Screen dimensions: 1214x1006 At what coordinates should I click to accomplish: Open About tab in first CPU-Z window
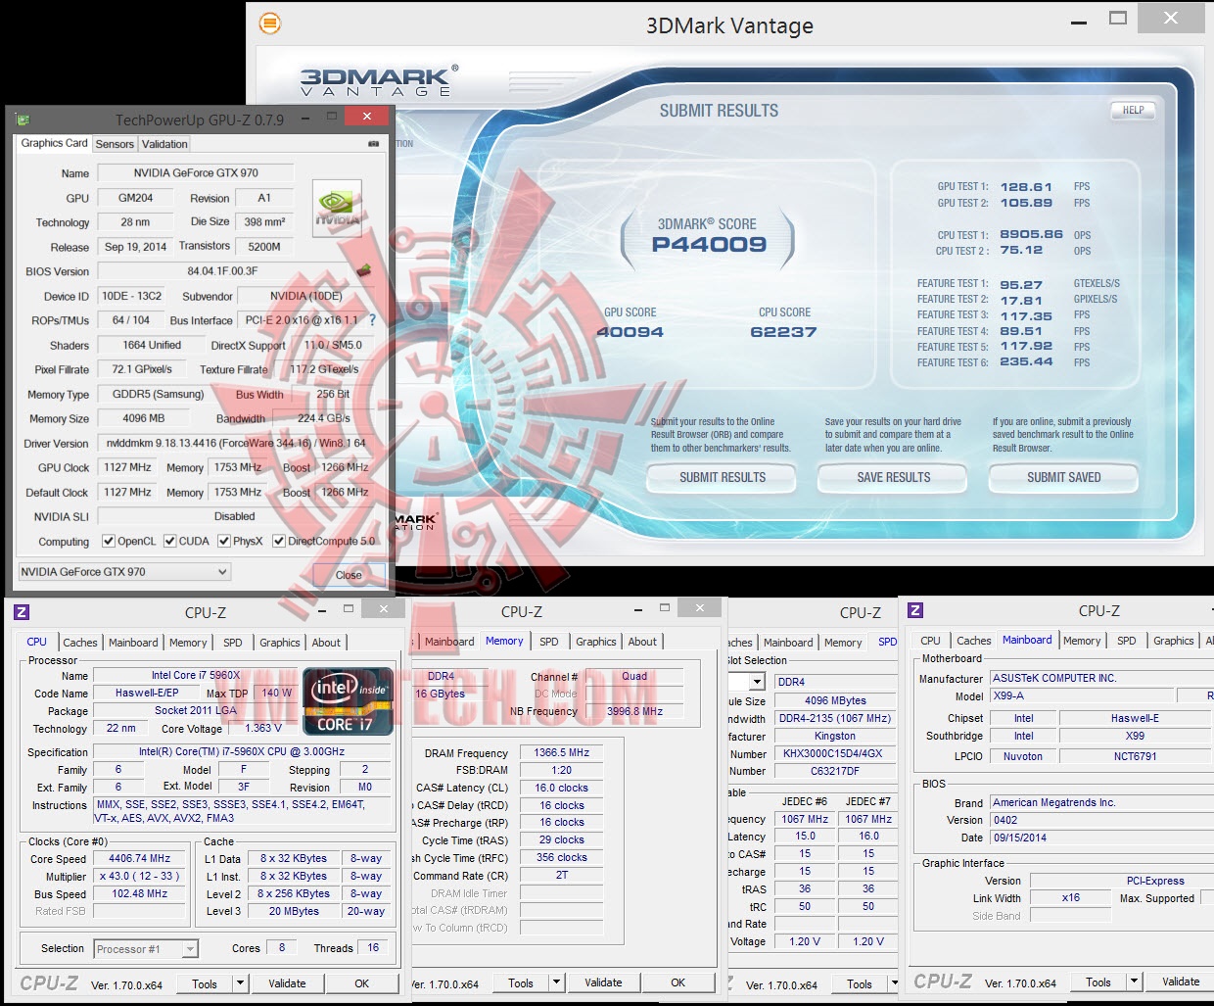326,643
